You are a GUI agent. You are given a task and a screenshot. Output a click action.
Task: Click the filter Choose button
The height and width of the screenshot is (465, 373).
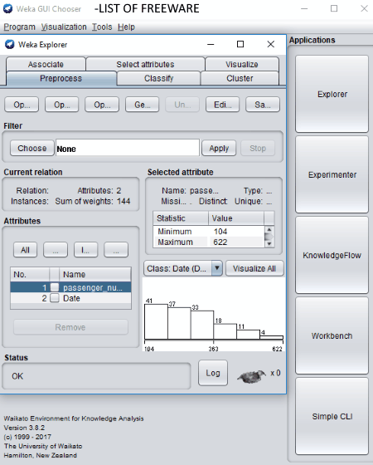pyautogui.click(x=32, y=148)
